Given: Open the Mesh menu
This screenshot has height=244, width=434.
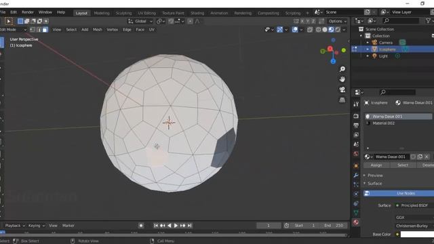Looking at the screenshot, I should pyautogui.click(x=97, y=30).
